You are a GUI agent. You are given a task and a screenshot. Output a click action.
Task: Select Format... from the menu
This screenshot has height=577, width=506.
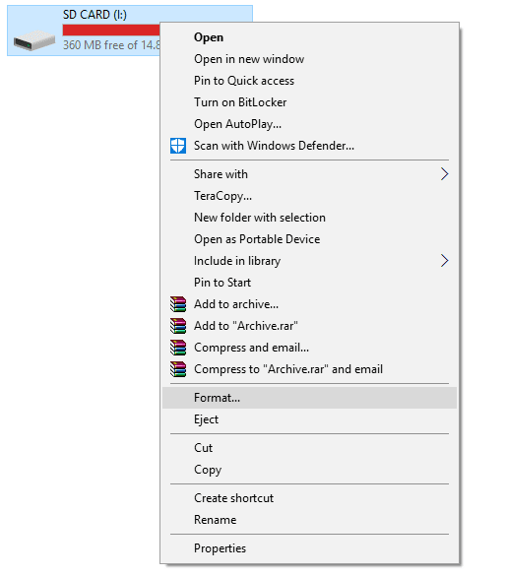click(x=309, y=398)
